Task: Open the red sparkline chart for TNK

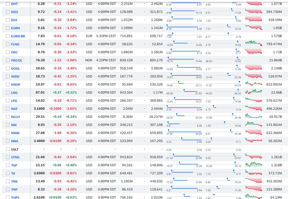Action: 253,181
